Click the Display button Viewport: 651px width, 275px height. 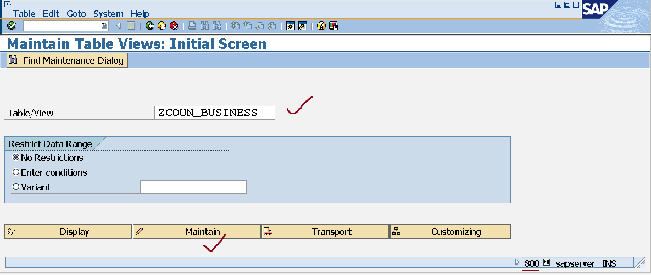(x=69, y=232)
